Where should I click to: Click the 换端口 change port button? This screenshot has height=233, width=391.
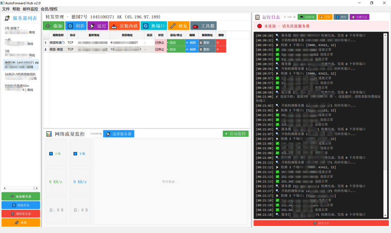[x=154, y=26]
